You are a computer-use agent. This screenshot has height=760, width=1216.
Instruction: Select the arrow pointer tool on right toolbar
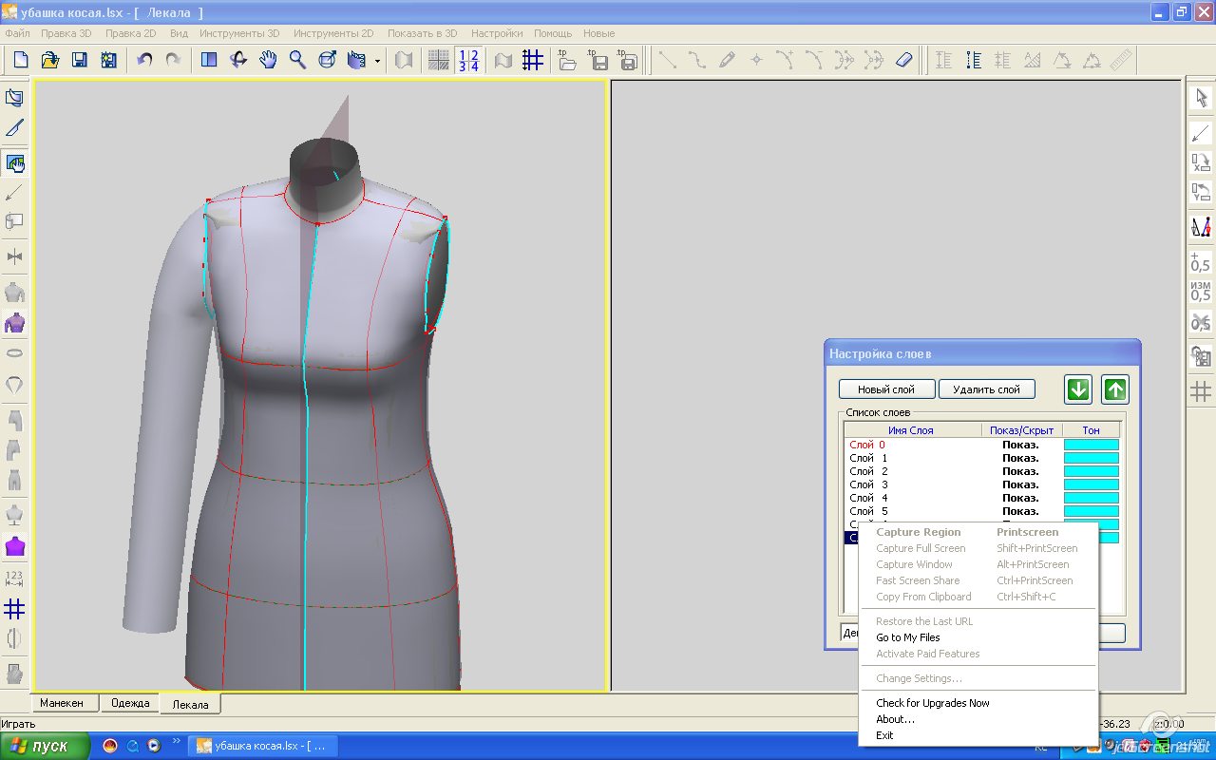point(1201,97)
